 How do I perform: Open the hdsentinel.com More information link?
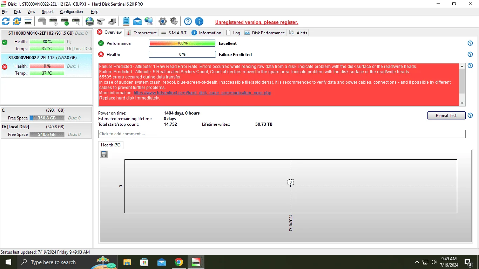pos(202,93)
